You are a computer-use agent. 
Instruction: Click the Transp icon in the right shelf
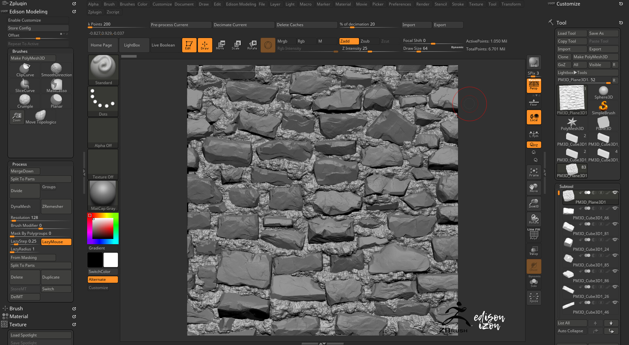[x=534, y=250]
